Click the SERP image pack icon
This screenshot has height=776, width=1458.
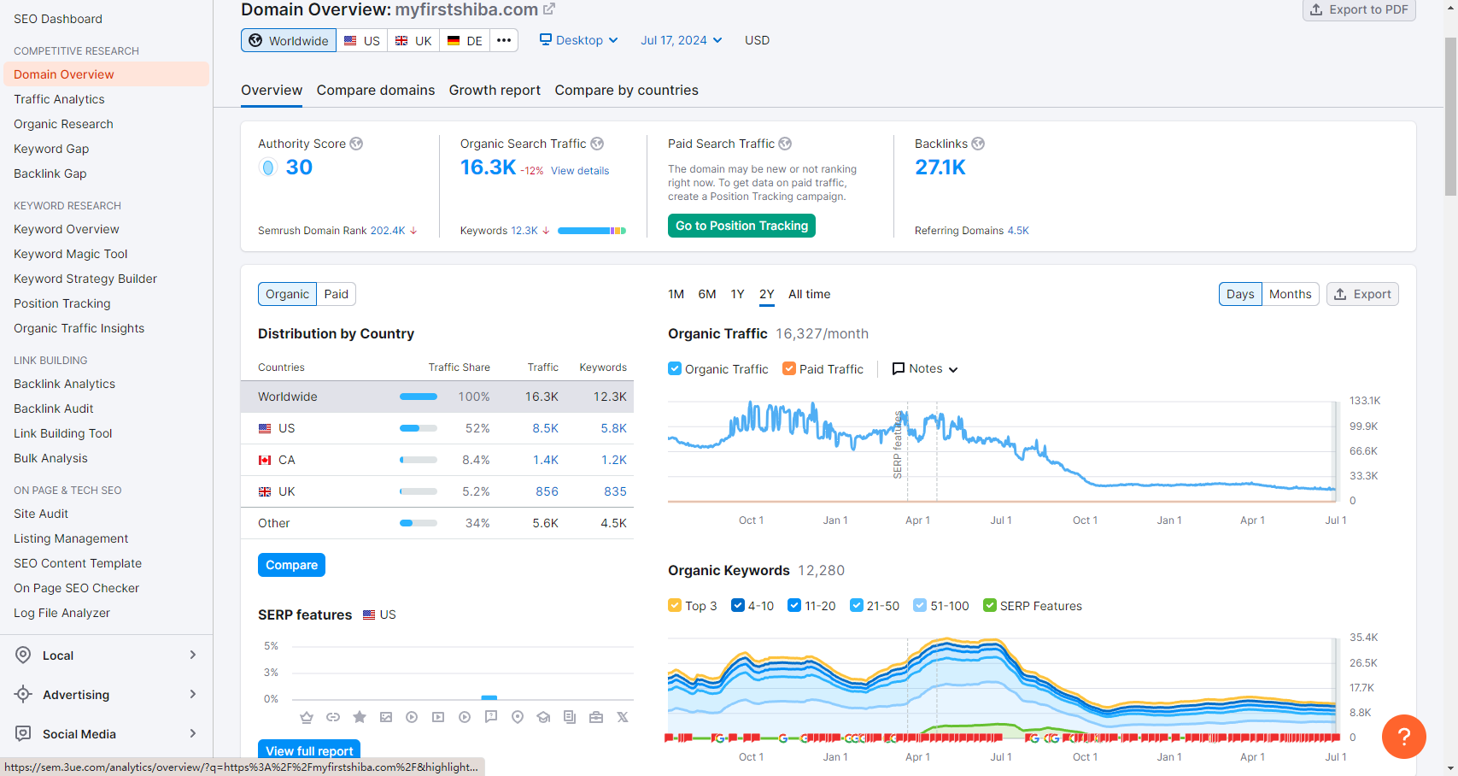point(386,717)
